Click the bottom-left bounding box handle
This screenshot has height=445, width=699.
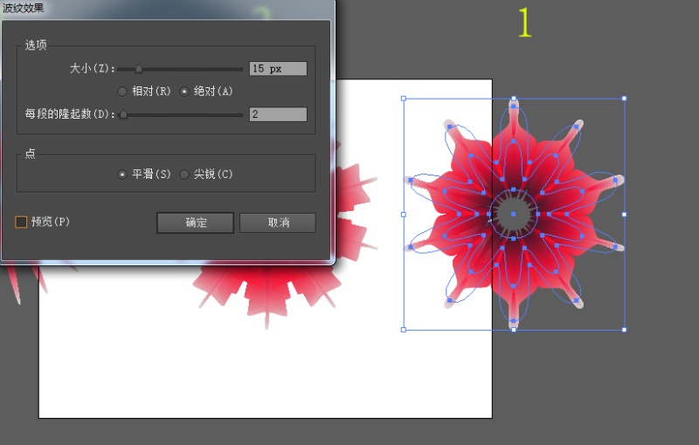click(x=404, y=330)
